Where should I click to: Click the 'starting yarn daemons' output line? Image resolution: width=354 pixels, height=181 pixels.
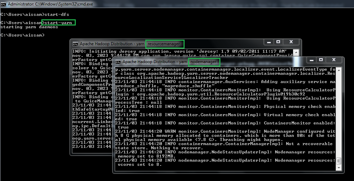29,27
